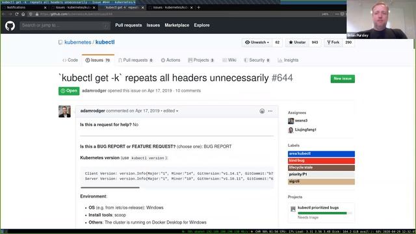
Task: Click the fork count 290
Action: pyautogui.click(x=348, y=42)
